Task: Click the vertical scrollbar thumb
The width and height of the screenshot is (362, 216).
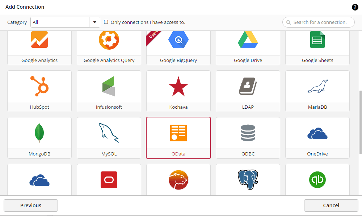Action: (361, 122)
